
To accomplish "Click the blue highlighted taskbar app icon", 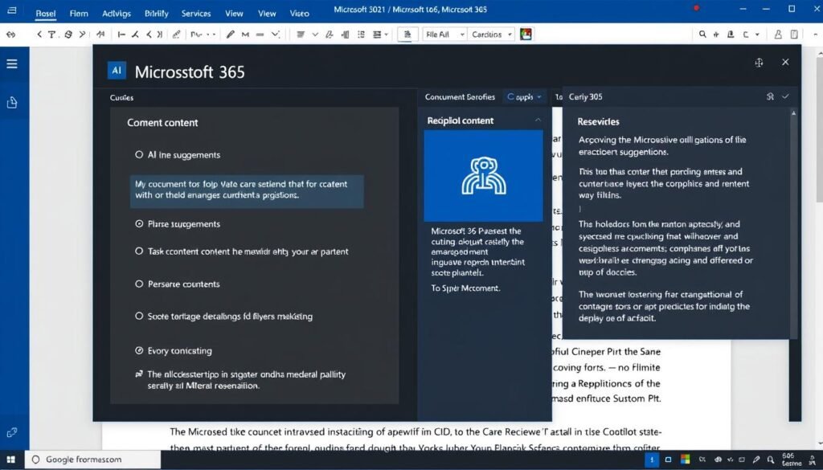I will [x=651, y=460].
